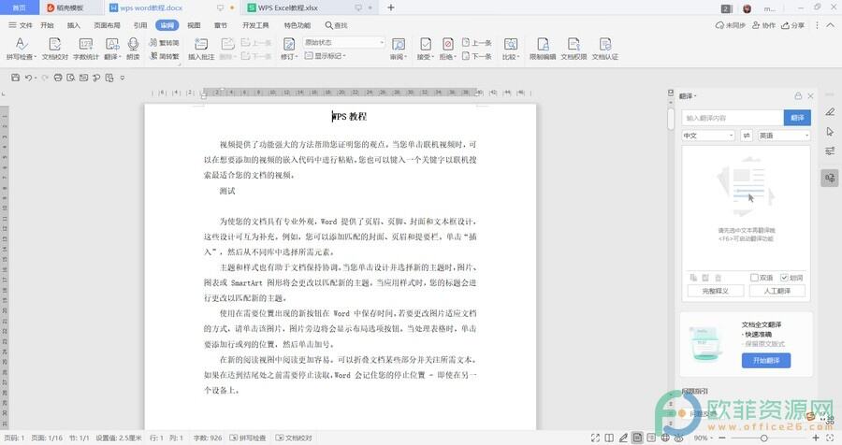Viewport: 842px width, 445px height.
Task: Click the 完整释义 full definition button
Action: (716, 291)
